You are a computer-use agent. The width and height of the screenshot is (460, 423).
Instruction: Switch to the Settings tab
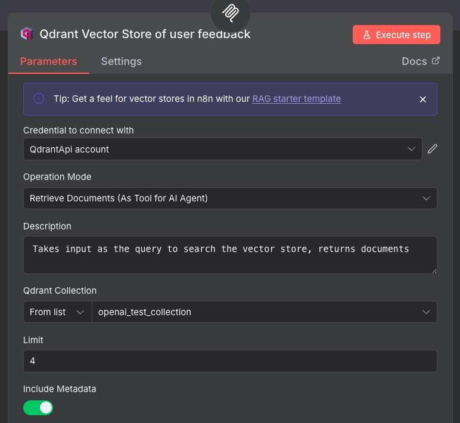tap(122, 61)
